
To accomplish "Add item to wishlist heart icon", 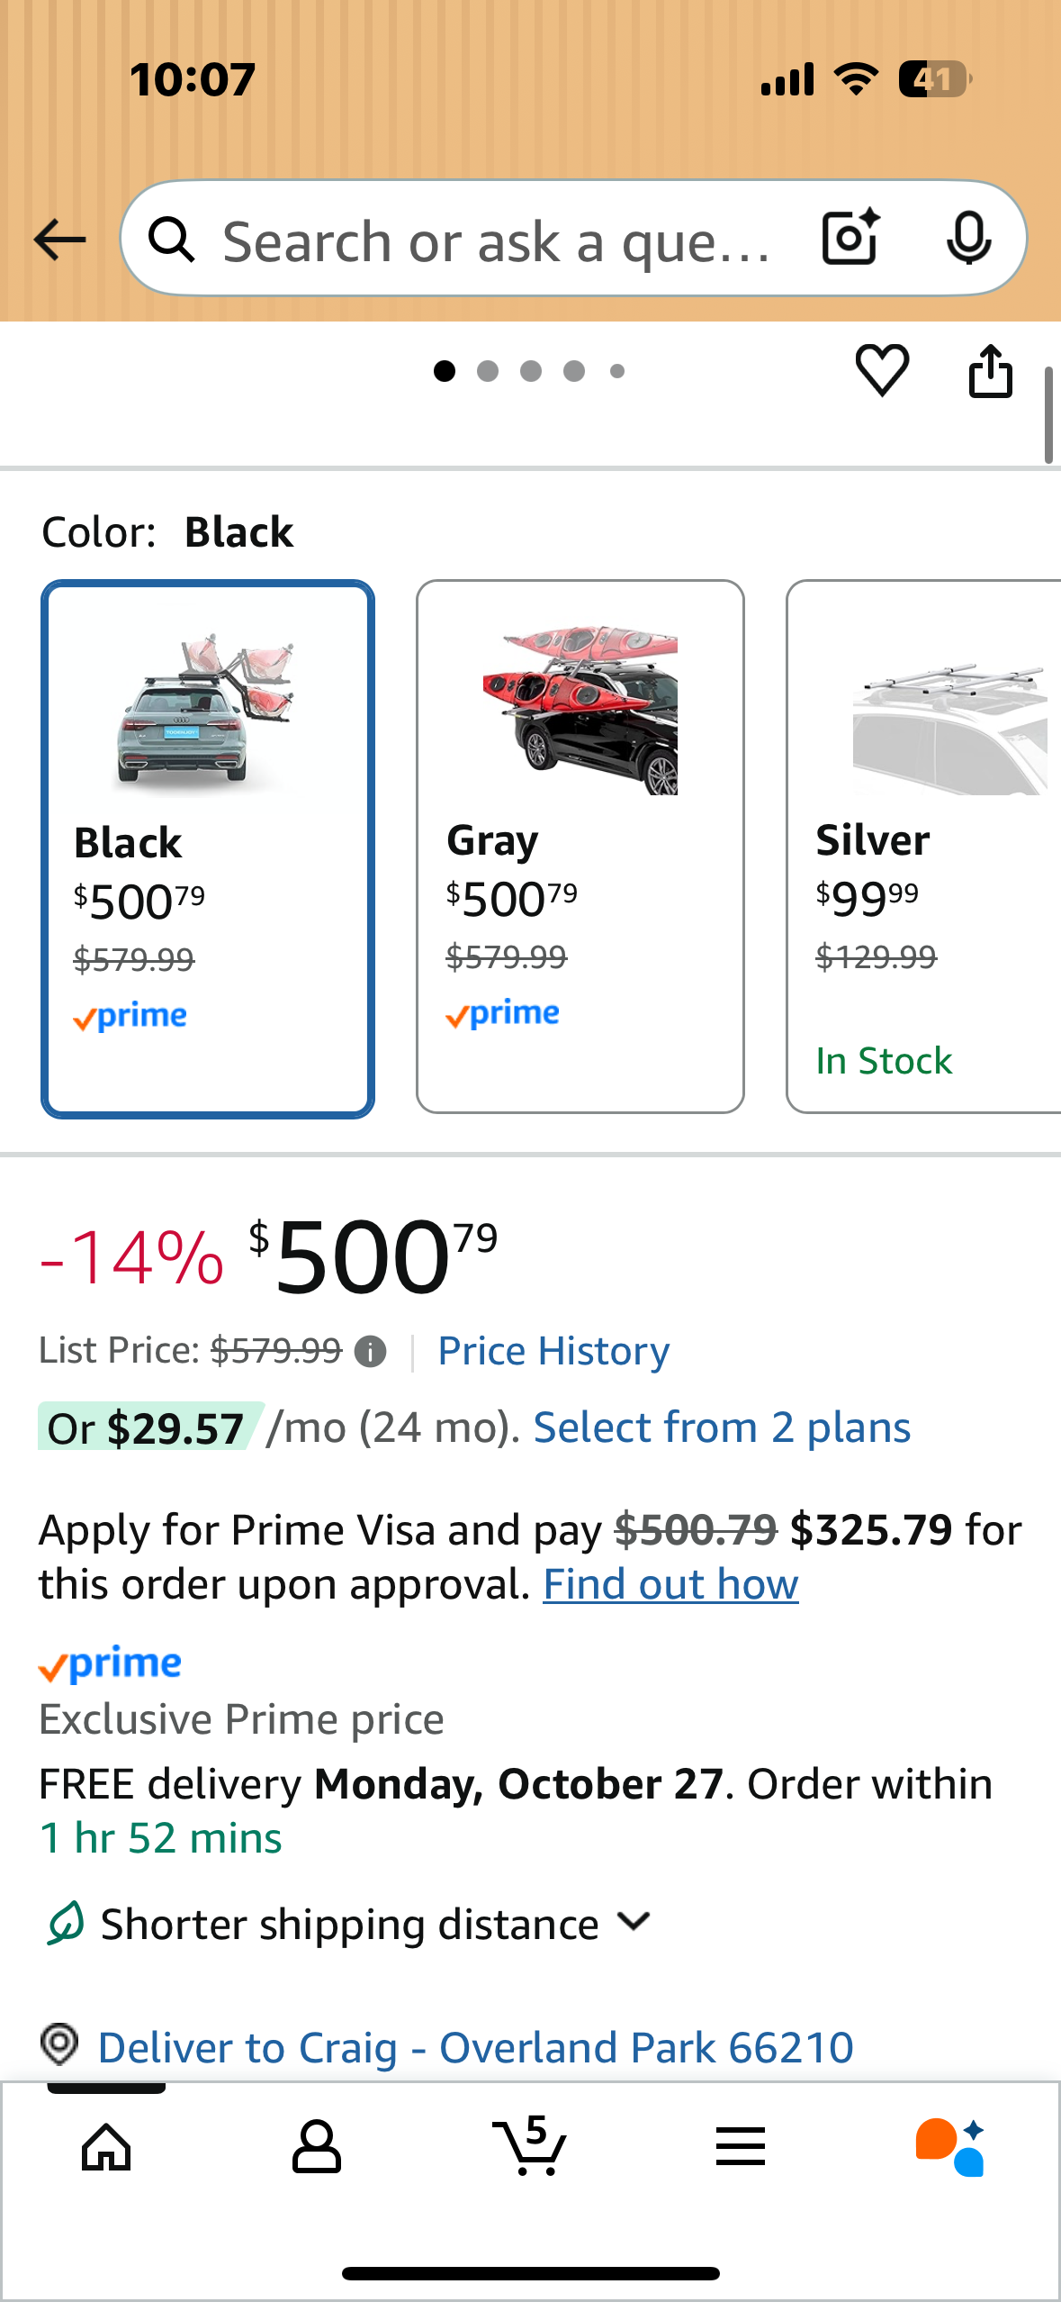I will click(x=881, y=370).
